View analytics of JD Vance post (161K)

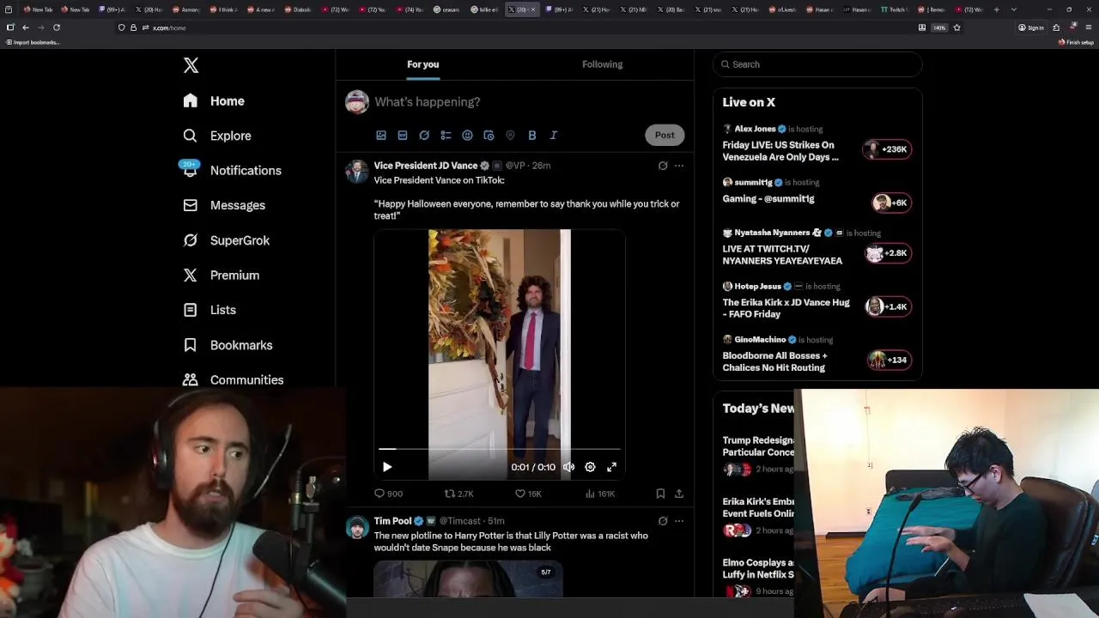[x=599, y=494]
